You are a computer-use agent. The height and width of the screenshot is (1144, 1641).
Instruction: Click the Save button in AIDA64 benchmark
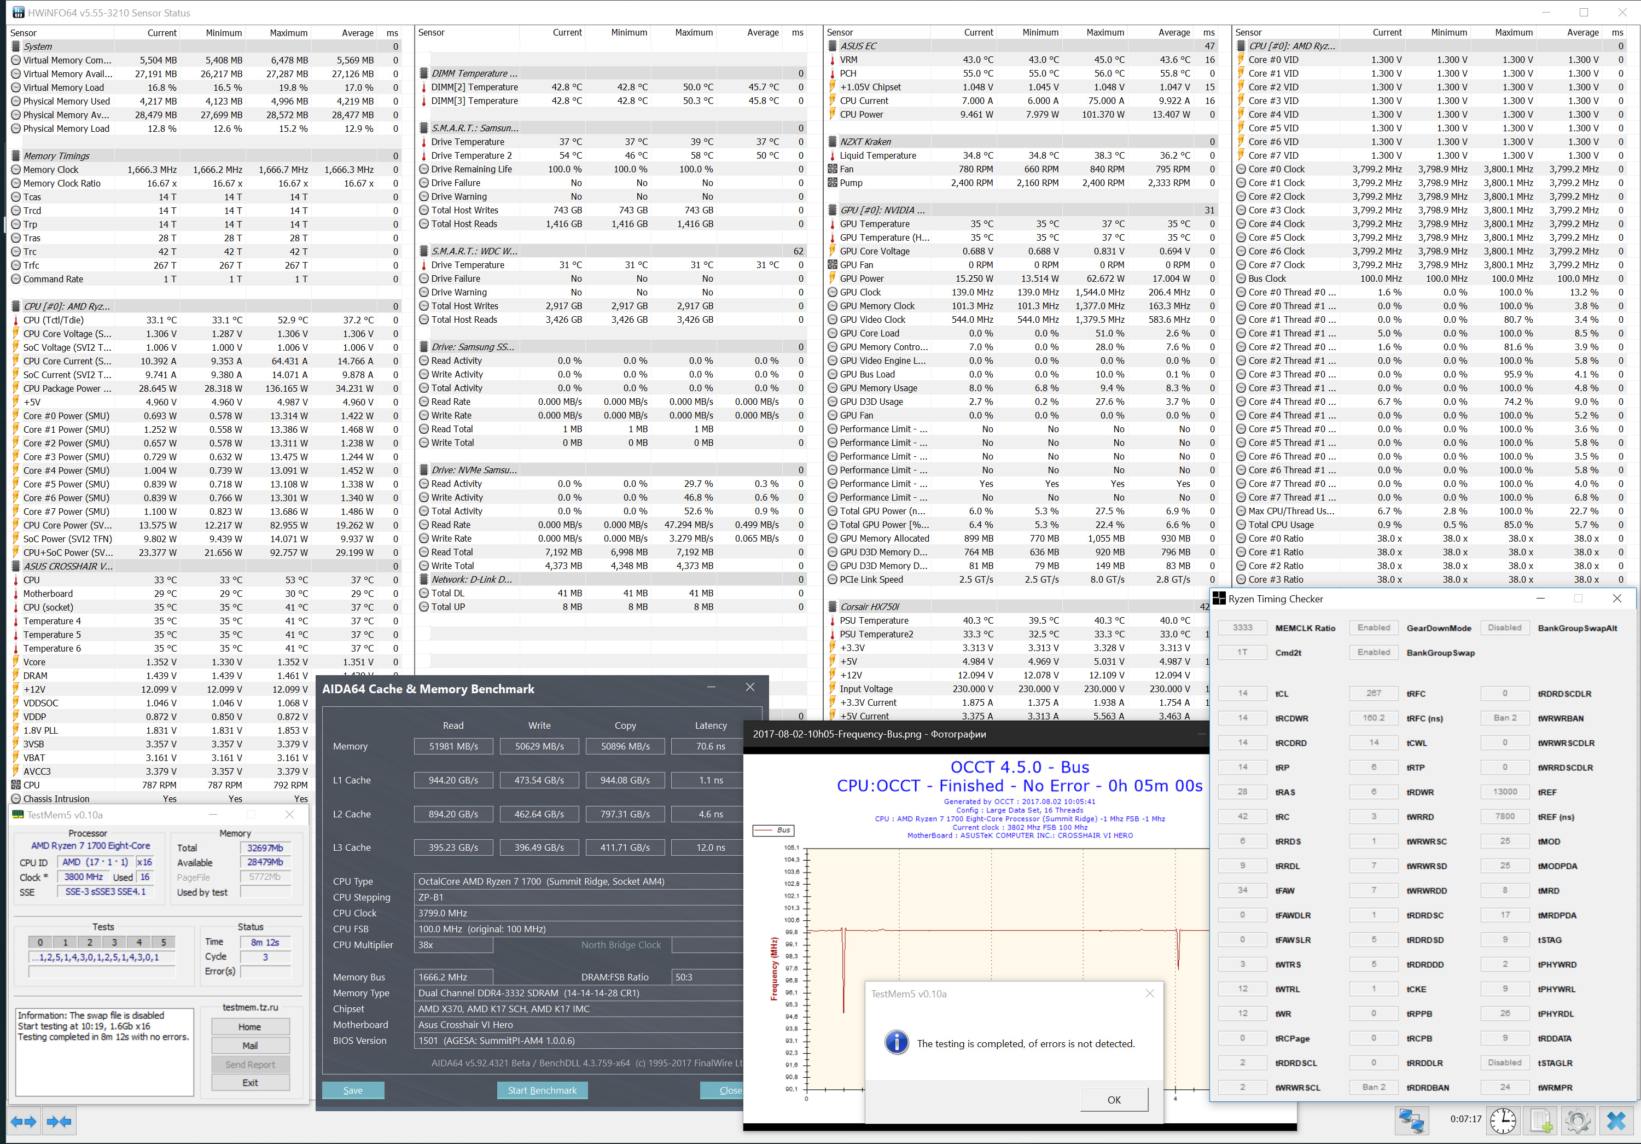coord(353,1090)
